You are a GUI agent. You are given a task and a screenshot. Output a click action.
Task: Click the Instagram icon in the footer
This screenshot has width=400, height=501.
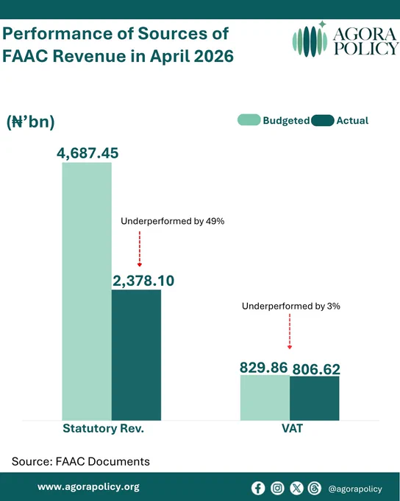(x=277, y=488)
